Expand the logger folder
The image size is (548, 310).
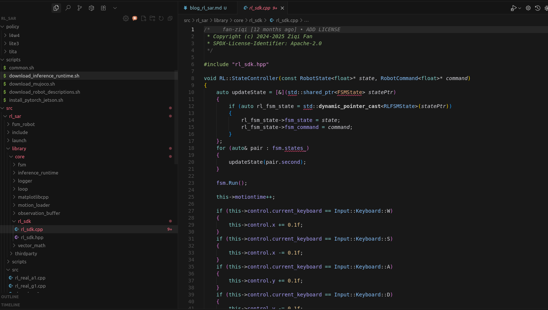click(88, 181)
